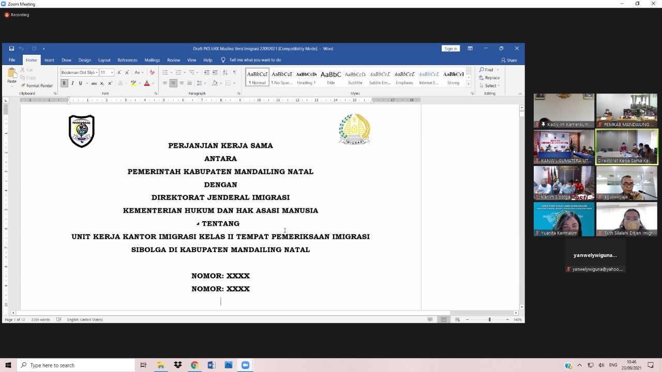662x372 pixels.
Task: Click the Format Painter button
Action: point(37,86)
